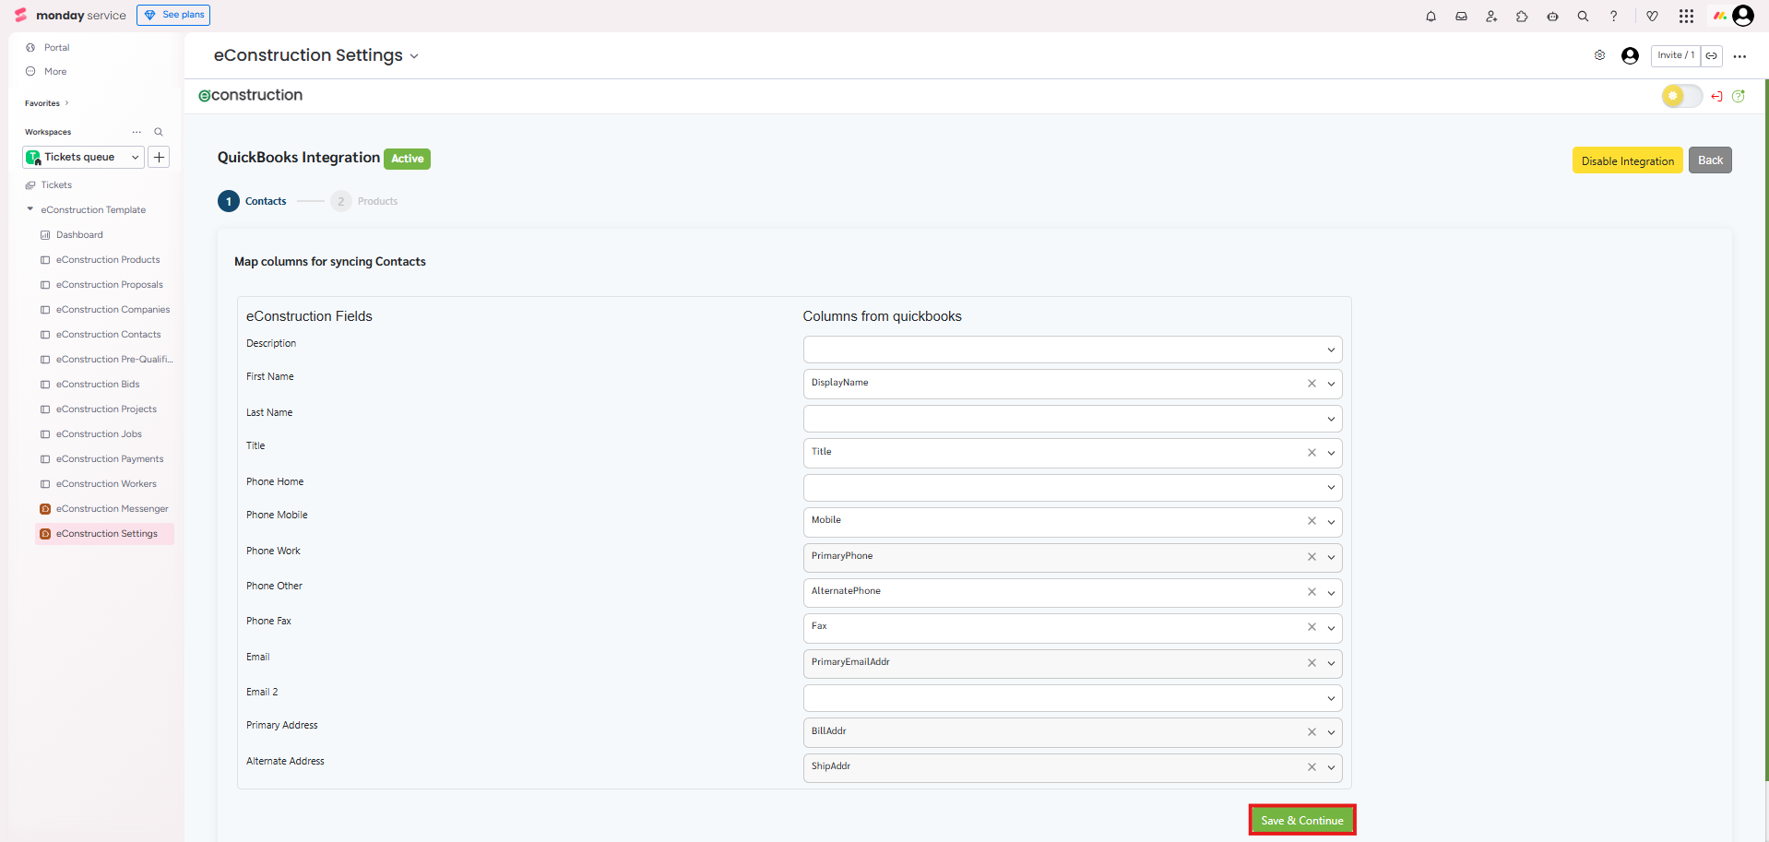Expand the Description column dropdown
Screen dimensions: 1769x842
(1330, 350)
